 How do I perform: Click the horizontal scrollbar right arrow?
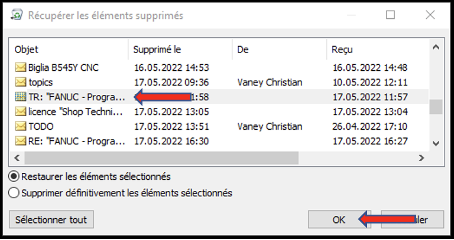(x=421, y=158)
